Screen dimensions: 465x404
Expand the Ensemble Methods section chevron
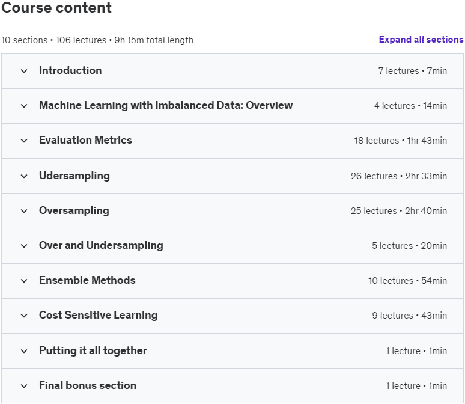(x=24, y=281)
